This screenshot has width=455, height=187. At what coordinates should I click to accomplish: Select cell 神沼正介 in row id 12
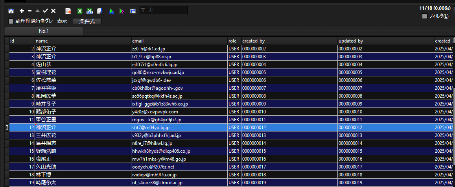coord(83,127)
